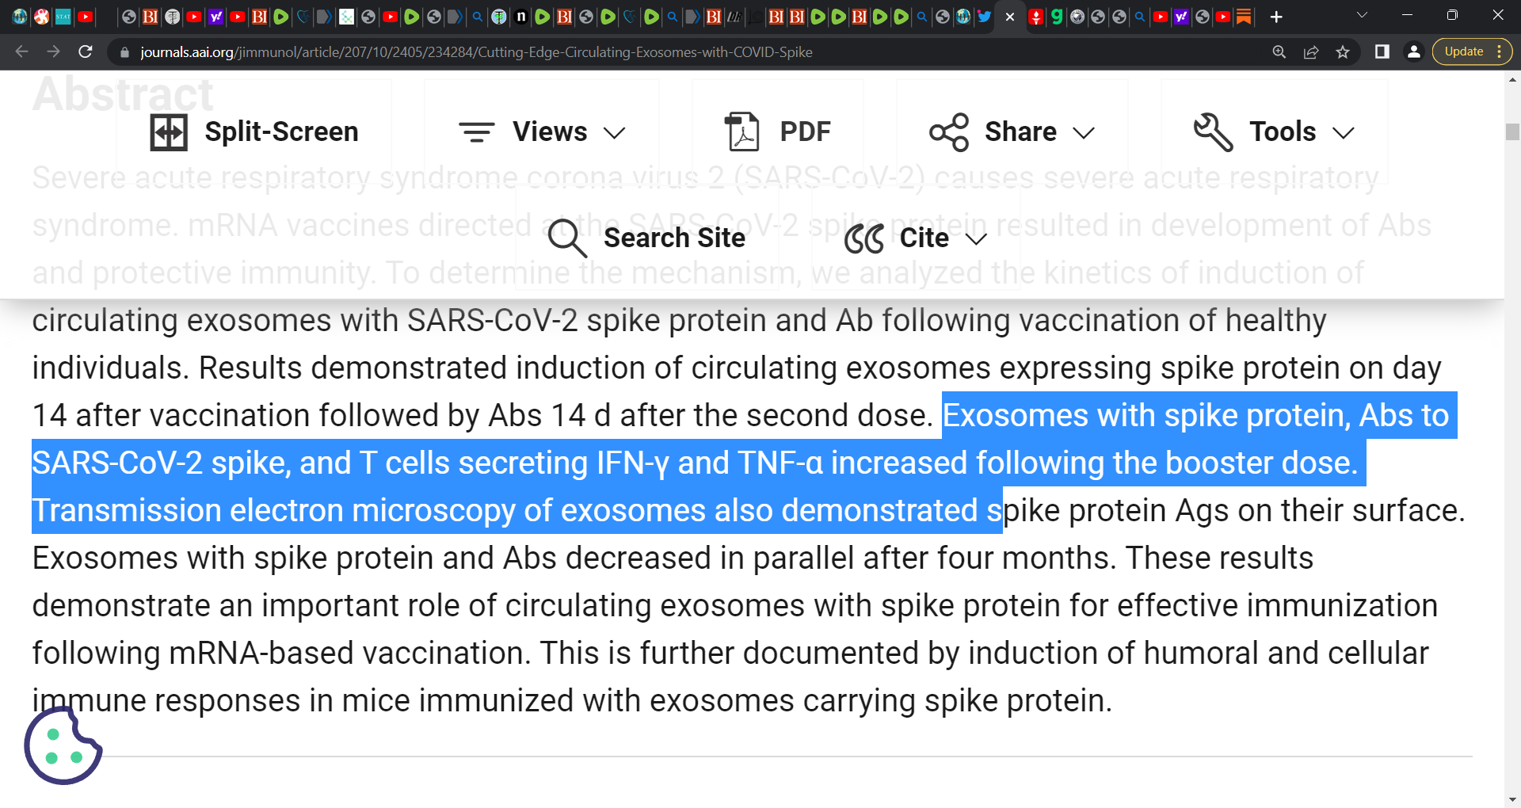The width and height of the screenshot is (1521, 808).
Task: Click the Chrome Update button
Action: [1464, 52]
